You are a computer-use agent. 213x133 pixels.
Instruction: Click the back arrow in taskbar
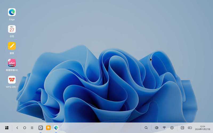(x=17, y=128)
